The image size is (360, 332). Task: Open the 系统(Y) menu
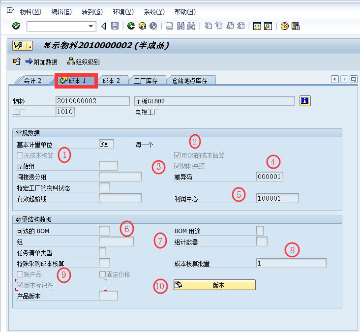[154, 12]
